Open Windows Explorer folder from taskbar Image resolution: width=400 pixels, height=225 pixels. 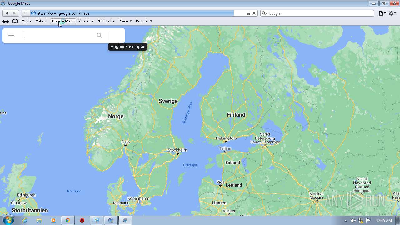coord(39,220)
